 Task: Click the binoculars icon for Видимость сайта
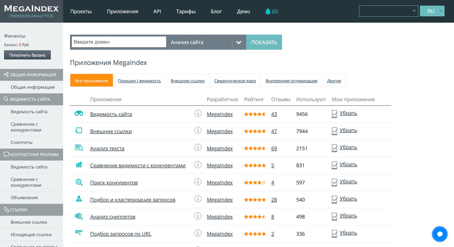(79, 113)
